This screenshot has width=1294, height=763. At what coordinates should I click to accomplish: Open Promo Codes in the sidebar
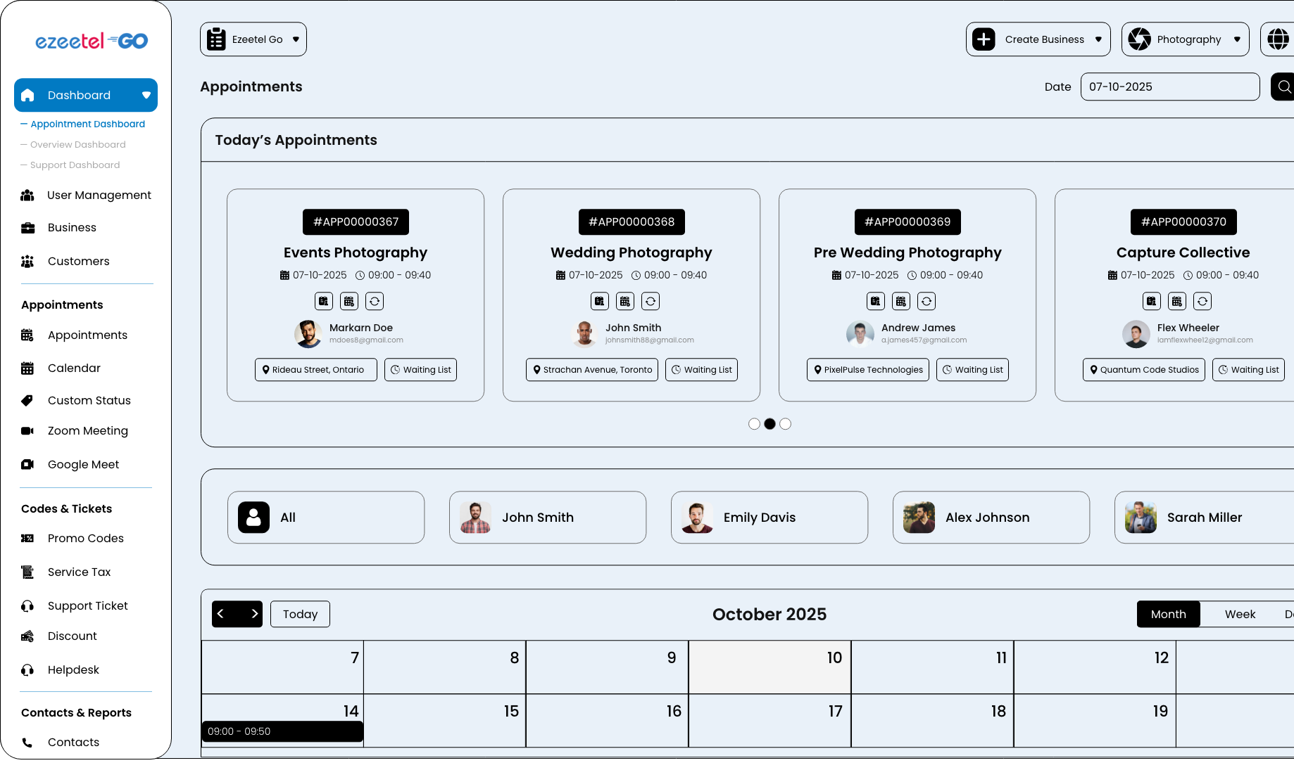point(85,538)
